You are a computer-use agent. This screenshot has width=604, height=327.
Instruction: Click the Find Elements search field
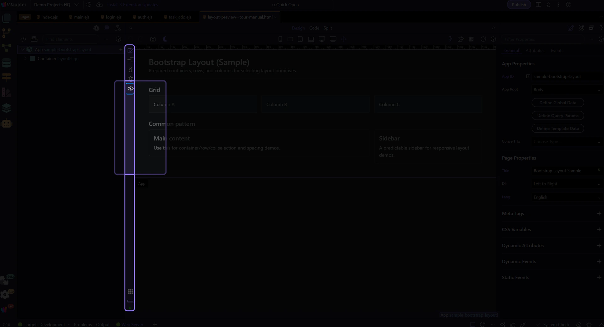point(71,39)
